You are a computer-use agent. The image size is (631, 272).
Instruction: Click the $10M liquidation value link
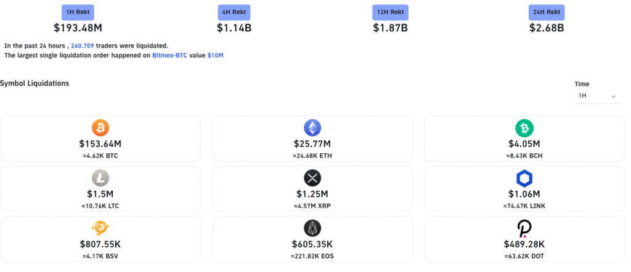click(x=216, y=55)
